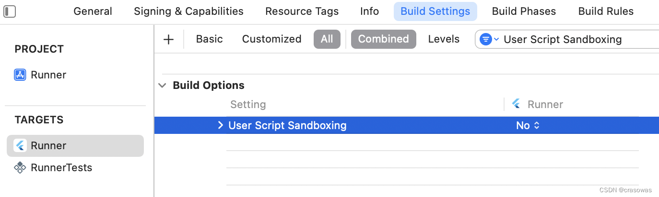Switch to Signing & Capabilities tab
The image size is (659, 197).
[188, 11]
